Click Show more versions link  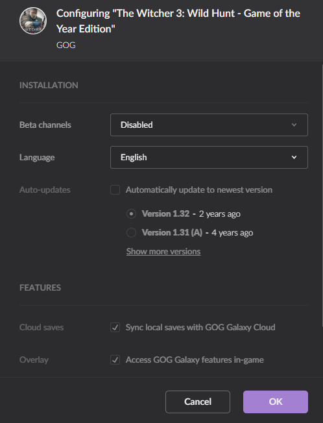point(163,252)
